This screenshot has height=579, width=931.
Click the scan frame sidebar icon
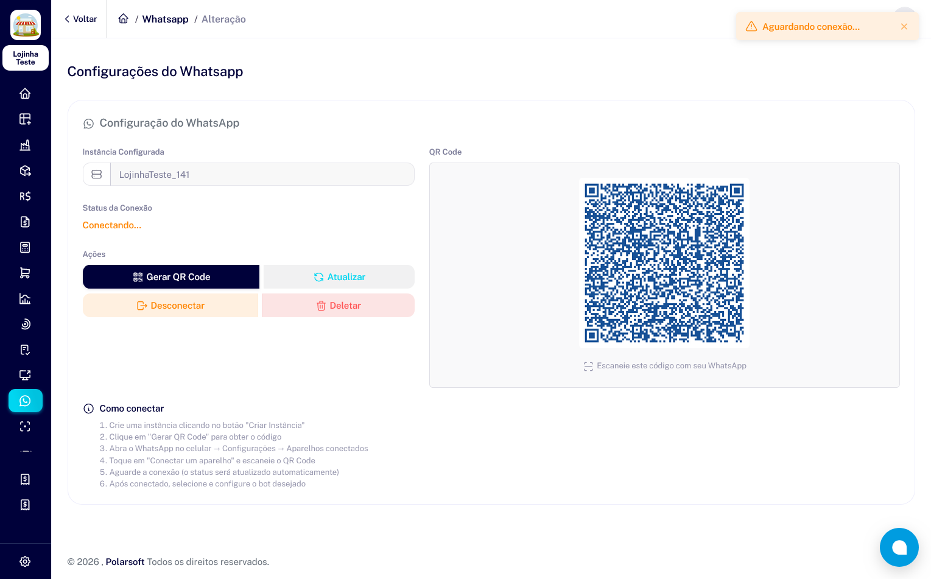[x=25, y=426]
